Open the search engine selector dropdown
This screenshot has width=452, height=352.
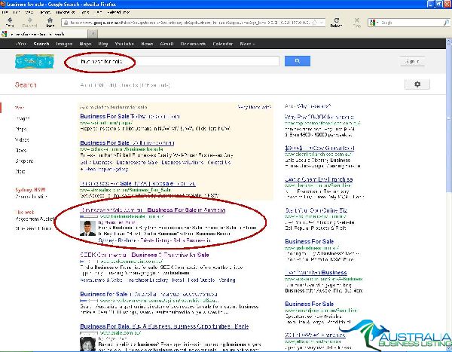[374, 23]
